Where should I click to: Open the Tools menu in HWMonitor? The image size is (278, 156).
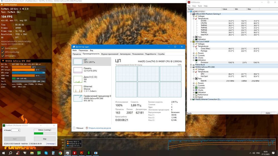click(200, 6)
